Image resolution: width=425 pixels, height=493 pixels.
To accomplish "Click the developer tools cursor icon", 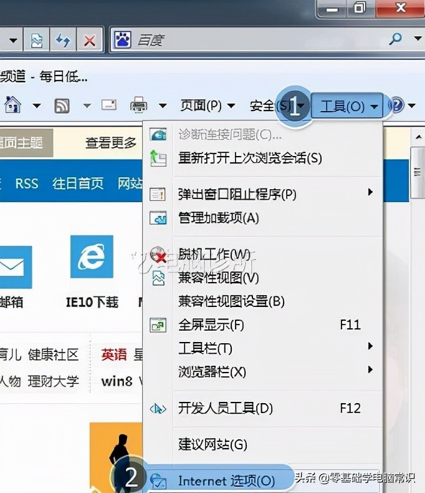I will 158,409.
